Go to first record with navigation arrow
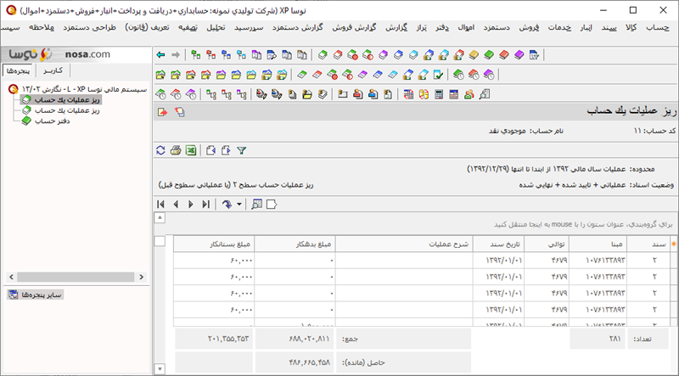This screenshot has width=679, height=376. [x=161, y=204]
